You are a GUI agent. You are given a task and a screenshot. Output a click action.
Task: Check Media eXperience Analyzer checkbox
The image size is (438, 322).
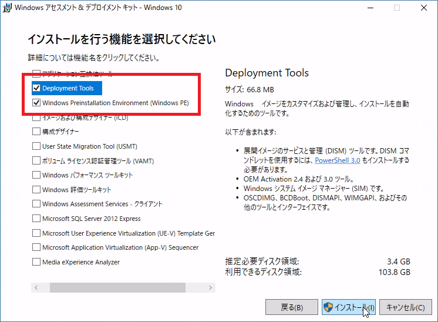pos(36,262)
